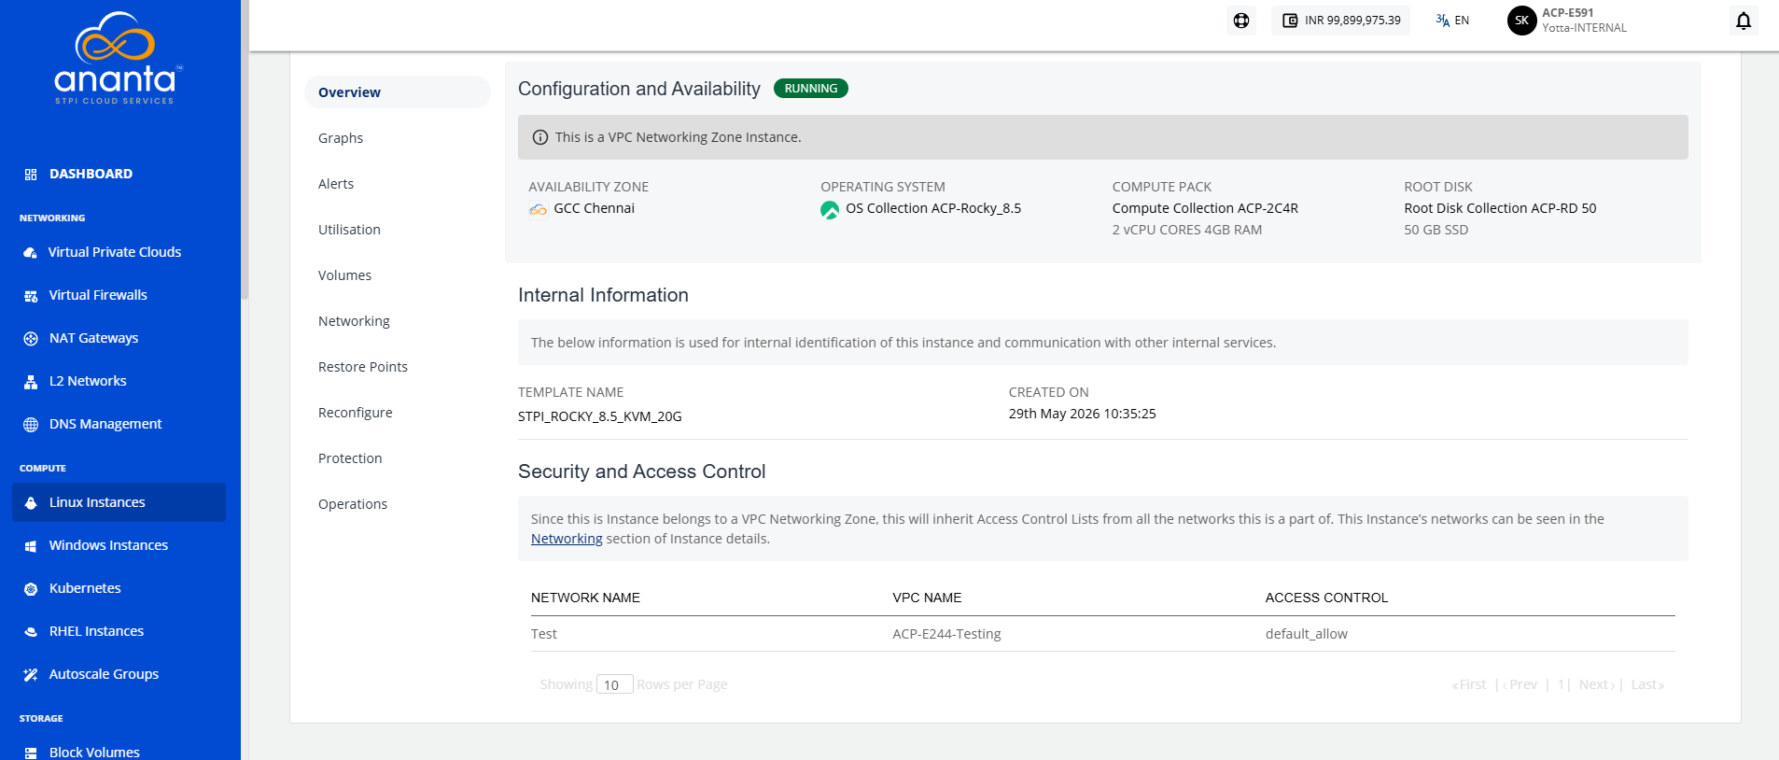Screen dimensions: 1779x760
Task: Open the notifications bell
Action: coord(1744,21)
